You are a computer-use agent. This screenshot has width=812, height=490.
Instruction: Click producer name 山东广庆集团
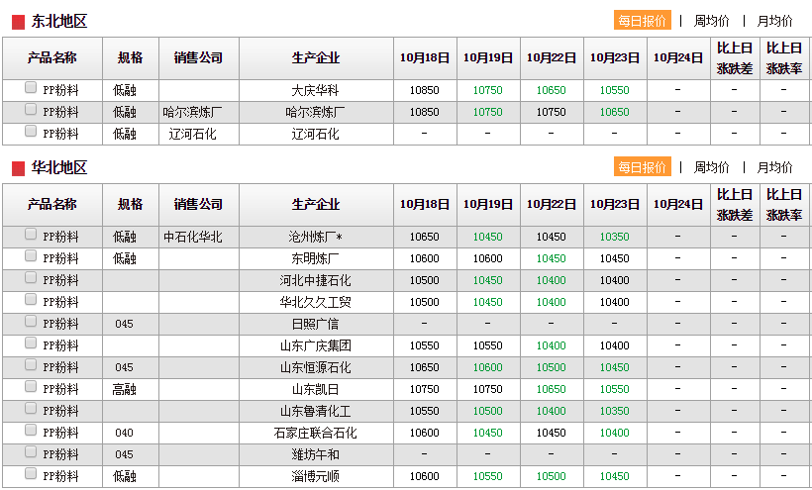coord(315,345)
